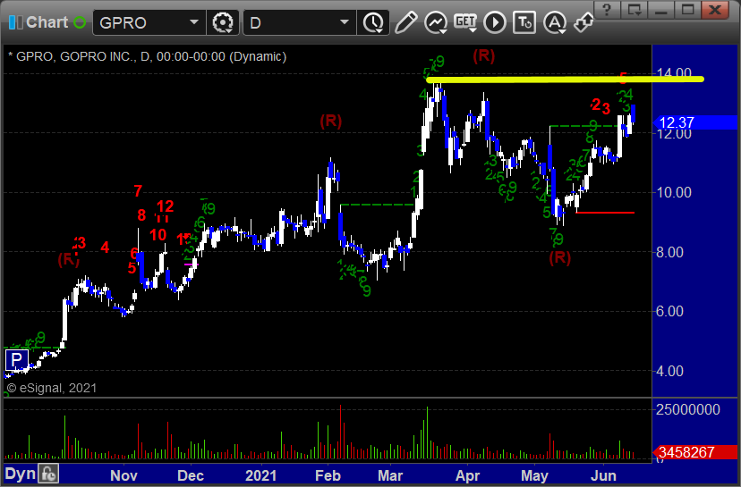Click the Jun date axis label

coord(603,475)
